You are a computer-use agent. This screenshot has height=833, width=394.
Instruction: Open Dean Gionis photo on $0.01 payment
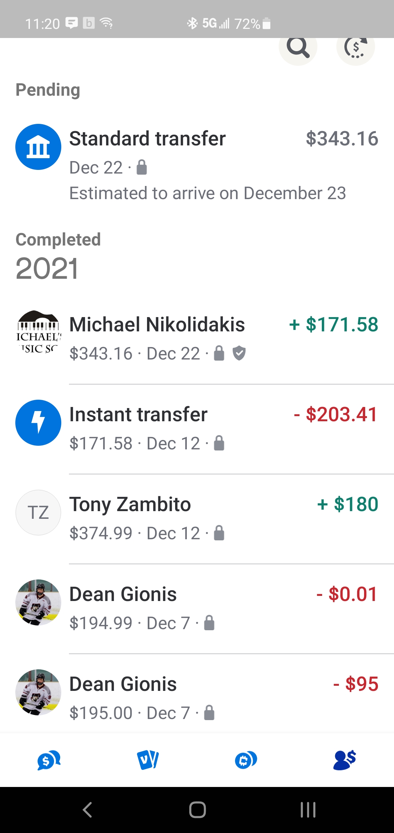click(38, 602)
